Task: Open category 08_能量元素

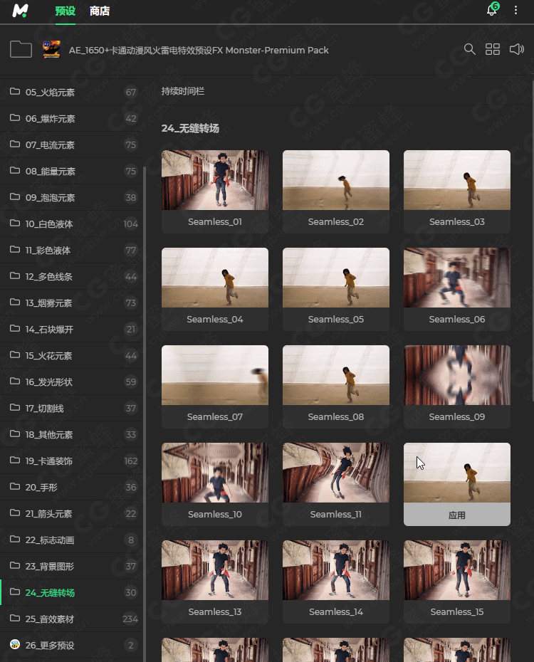Action: (x=71, y=171)
